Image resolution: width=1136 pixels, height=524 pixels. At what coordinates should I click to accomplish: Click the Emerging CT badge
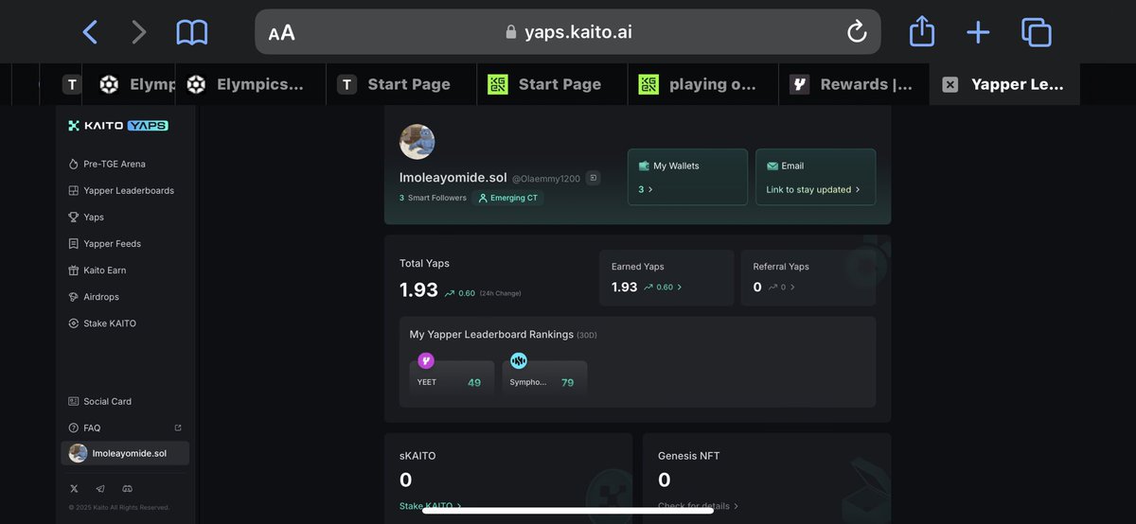508,198
